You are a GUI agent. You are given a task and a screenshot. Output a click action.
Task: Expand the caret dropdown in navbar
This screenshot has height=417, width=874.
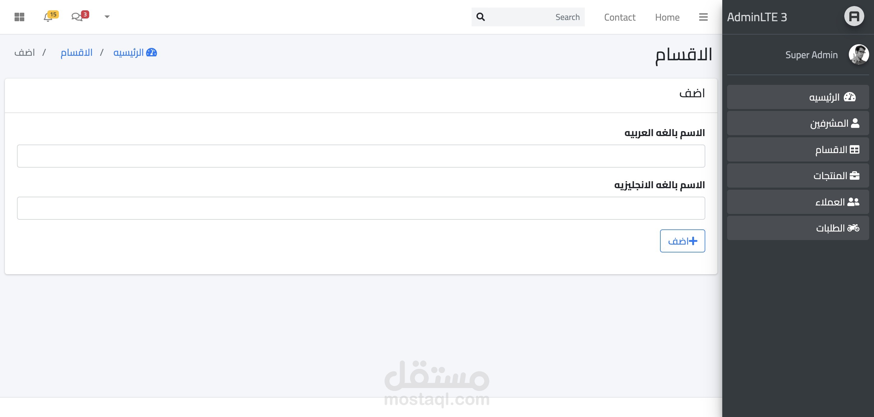107,17
